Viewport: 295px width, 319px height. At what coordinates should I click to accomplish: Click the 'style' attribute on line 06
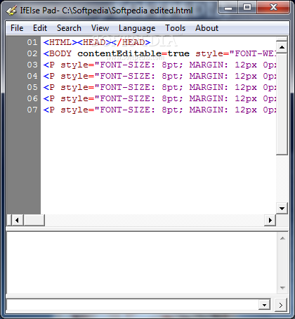point(74,98)
